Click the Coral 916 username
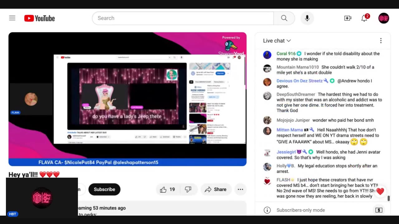Image resolution: width=399 pixels, height=224 pixels. pos(286,54)
